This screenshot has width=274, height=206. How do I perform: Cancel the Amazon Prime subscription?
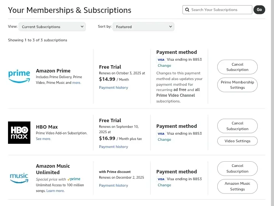237,67
